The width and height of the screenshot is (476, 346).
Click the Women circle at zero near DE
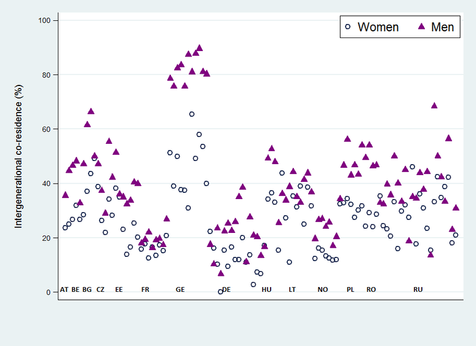[220, 292]
